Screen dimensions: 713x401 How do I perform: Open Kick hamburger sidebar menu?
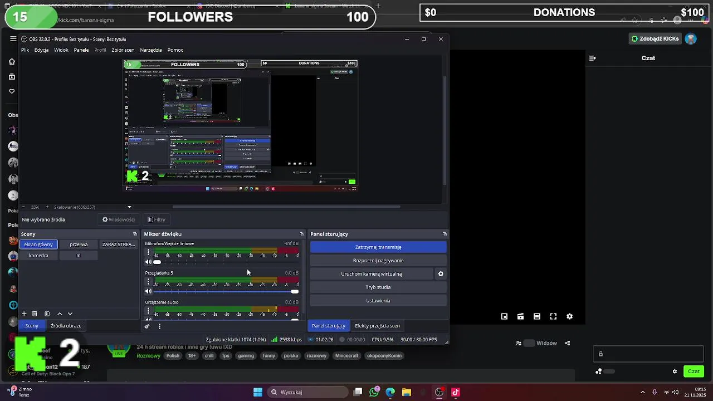click(13, 39)
